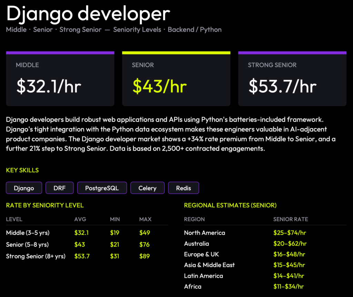Click the Django developer page title

[x=88, y=14]
